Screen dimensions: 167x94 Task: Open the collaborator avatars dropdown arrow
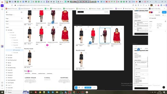(x=153, y=12)
